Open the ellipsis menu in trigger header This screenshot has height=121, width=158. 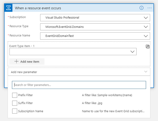[150, 8]
